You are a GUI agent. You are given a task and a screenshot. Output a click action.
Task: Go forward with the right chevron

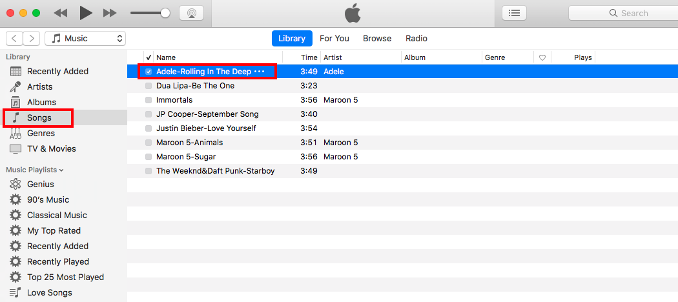pos(32,39)
